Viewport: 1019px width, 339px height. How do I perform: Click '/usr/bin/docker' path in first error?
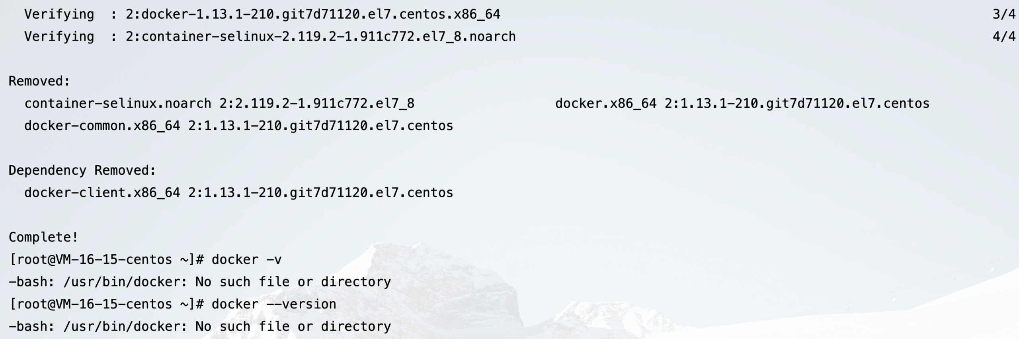[x=125, y=282]
